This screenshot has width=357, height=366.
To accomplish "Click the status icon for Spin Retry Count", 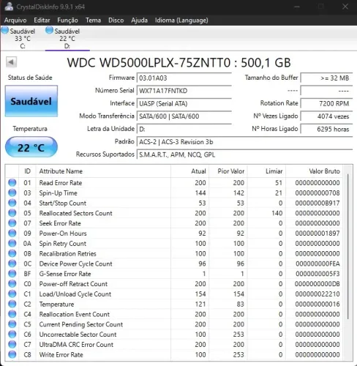I will pos(12,243).
